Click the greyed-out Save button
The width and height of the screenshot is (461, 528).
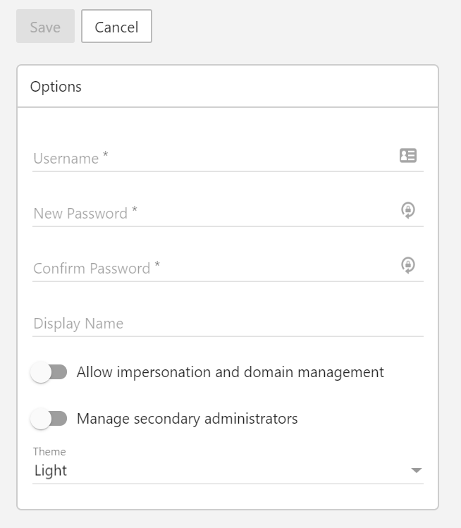click(x=45, y=27)
